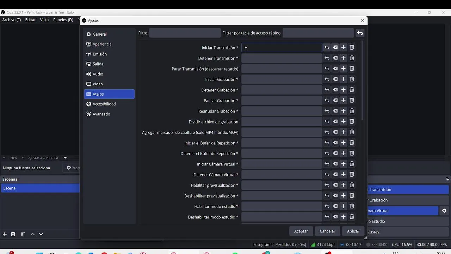Click the Cancelar button
This screenshot has width=451, height=254.
click(x=327, y=231)
